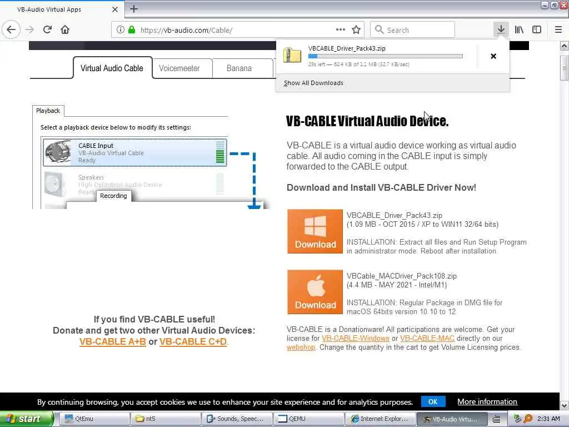Close the VB-Audio Virtual Apps tab
Screen dimensions: 569x427
[115, 9]
